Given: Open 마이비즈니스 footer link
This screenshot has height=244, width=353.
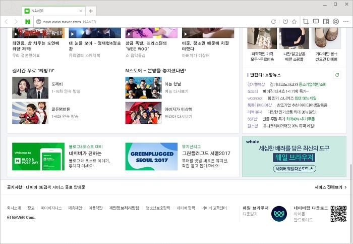Looking at the screenshot, I should [x=51, y=208].
